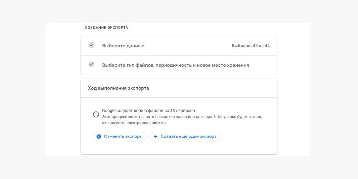
Task: Click the text 'создает копию файлов из 43 сервисов'
Action: coord(157,111)
